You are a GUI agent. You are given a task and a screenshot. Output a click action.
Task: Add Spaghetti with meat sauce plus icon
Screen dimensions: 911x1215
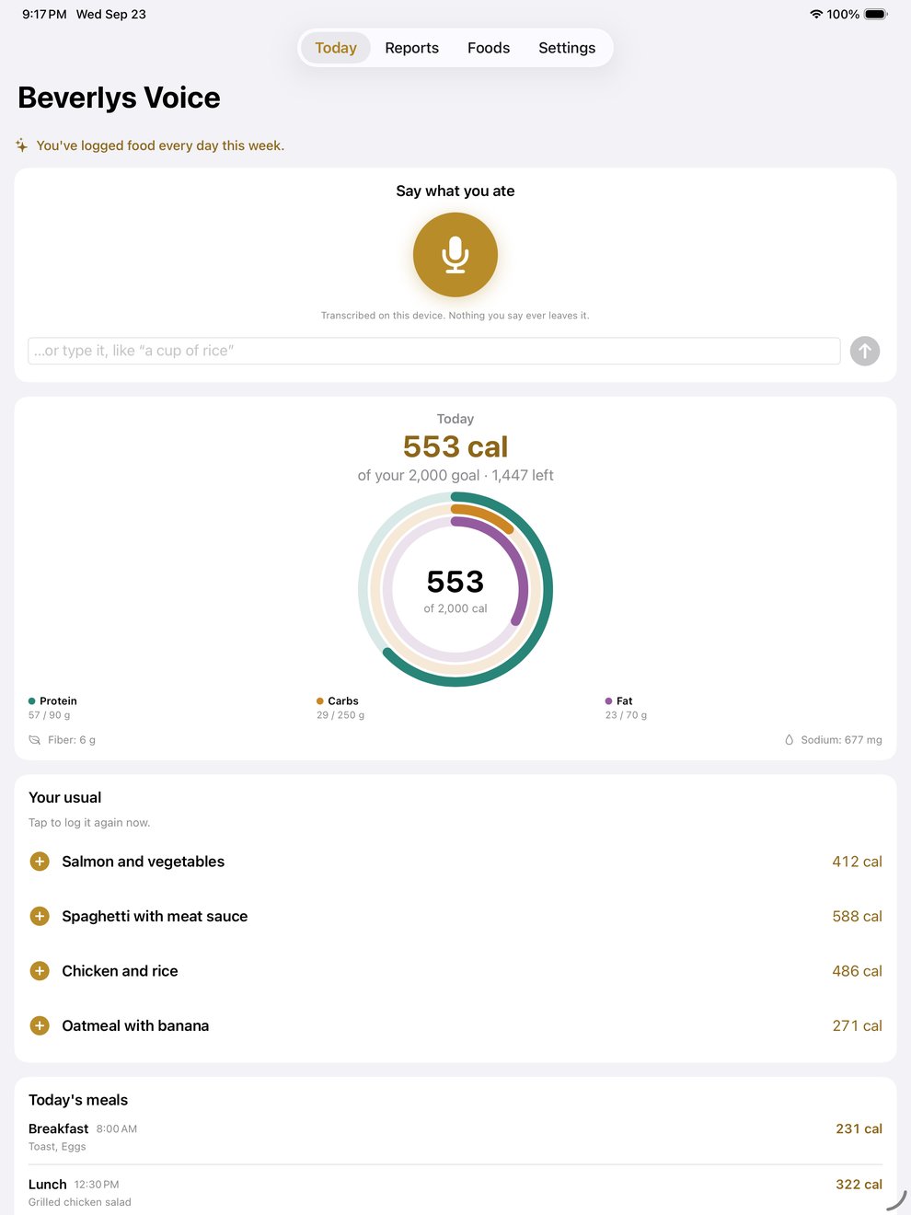40,916
